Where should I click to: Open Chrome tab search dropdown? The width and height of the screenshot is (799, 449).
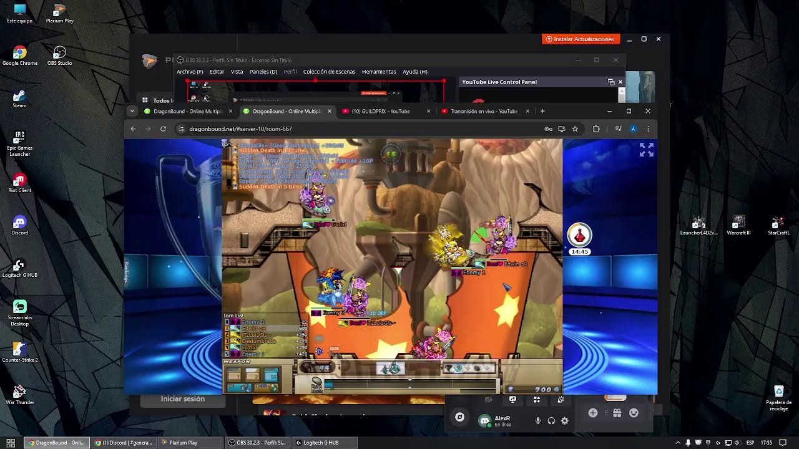(x=132, y=111)
